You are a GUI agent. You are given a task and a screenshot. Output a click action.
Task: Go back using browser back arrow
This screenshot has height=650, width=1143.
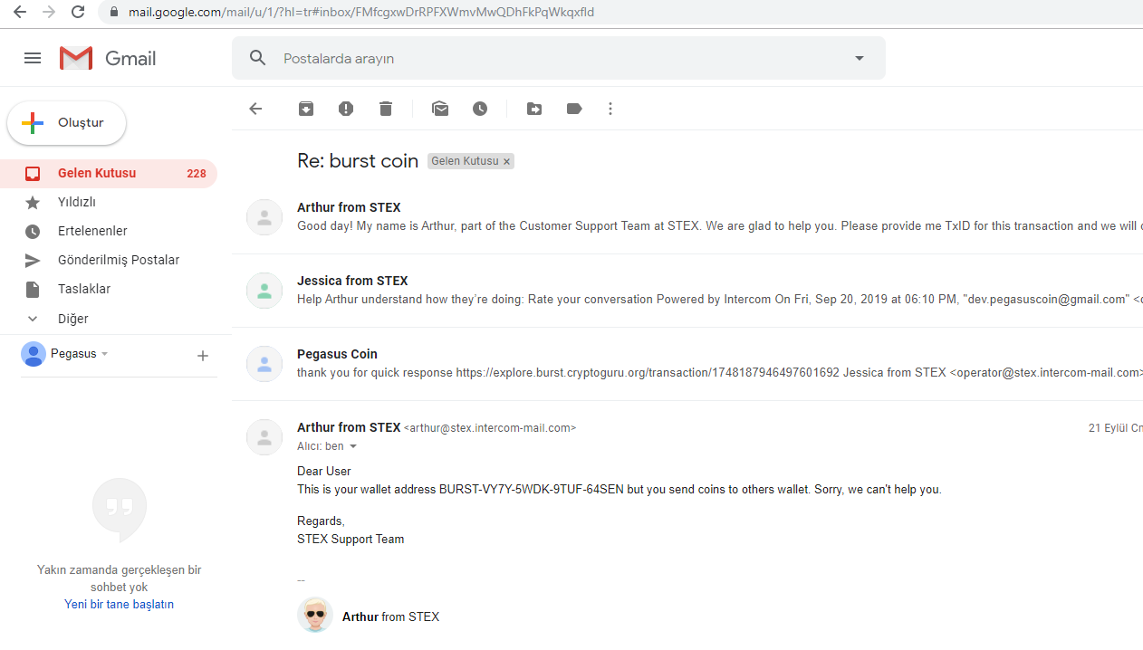[x=19, y=12]
